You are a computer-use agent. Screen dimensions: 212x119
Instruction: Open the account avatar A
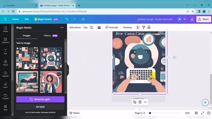pos(180,19)
